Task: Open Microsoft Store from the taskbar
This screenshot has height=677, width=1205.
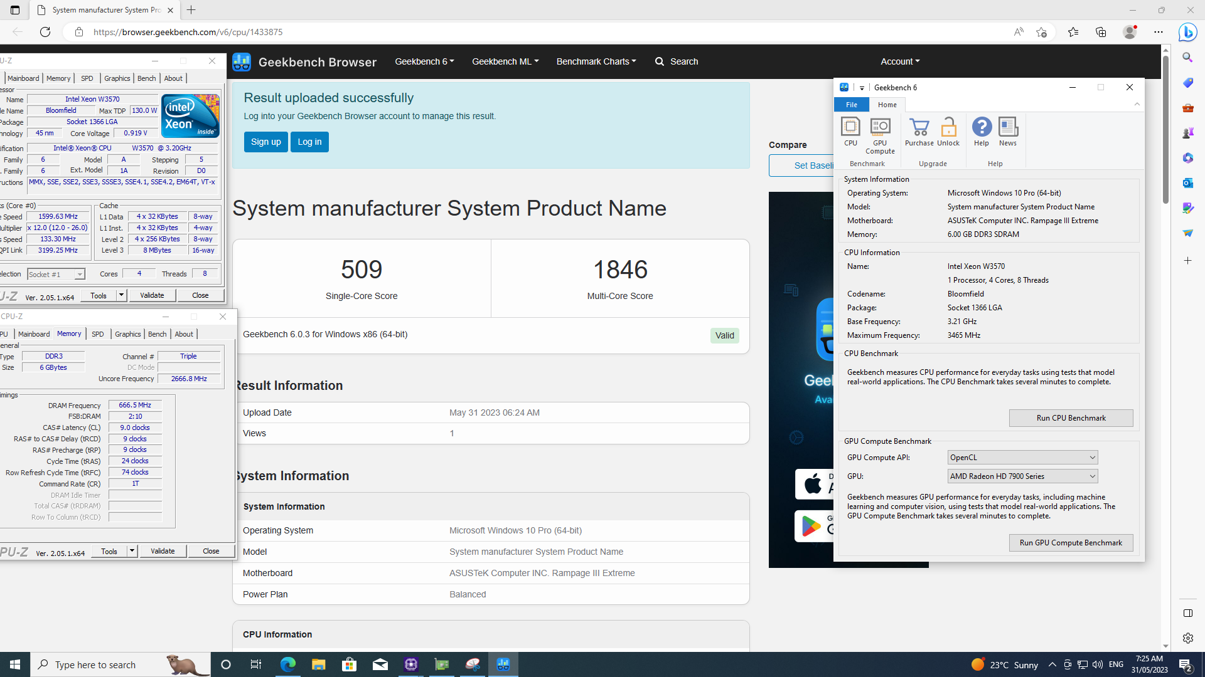Action: [349, 664]
